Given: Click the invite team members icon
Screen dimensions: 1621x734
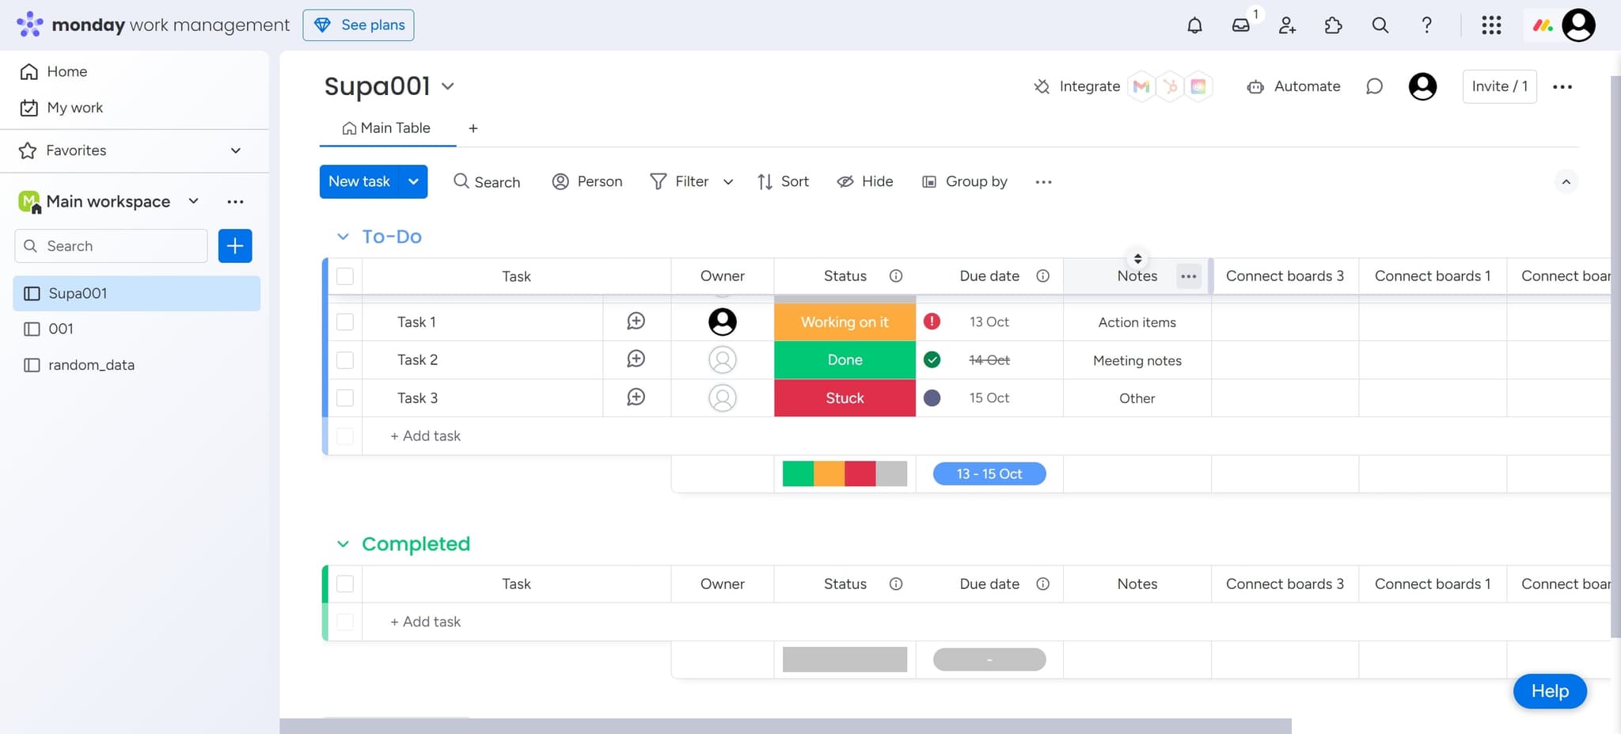Looking at the screenshot, I should 1286,26.
